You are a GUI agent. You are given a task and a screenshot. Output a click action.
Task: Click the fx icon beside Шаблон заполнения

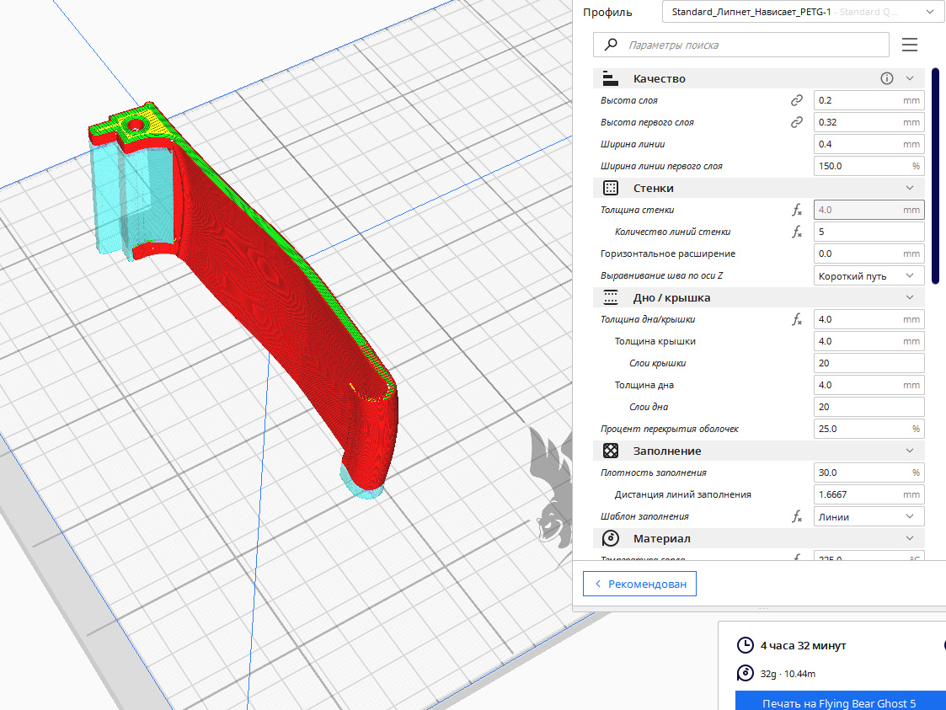(797, 516)
